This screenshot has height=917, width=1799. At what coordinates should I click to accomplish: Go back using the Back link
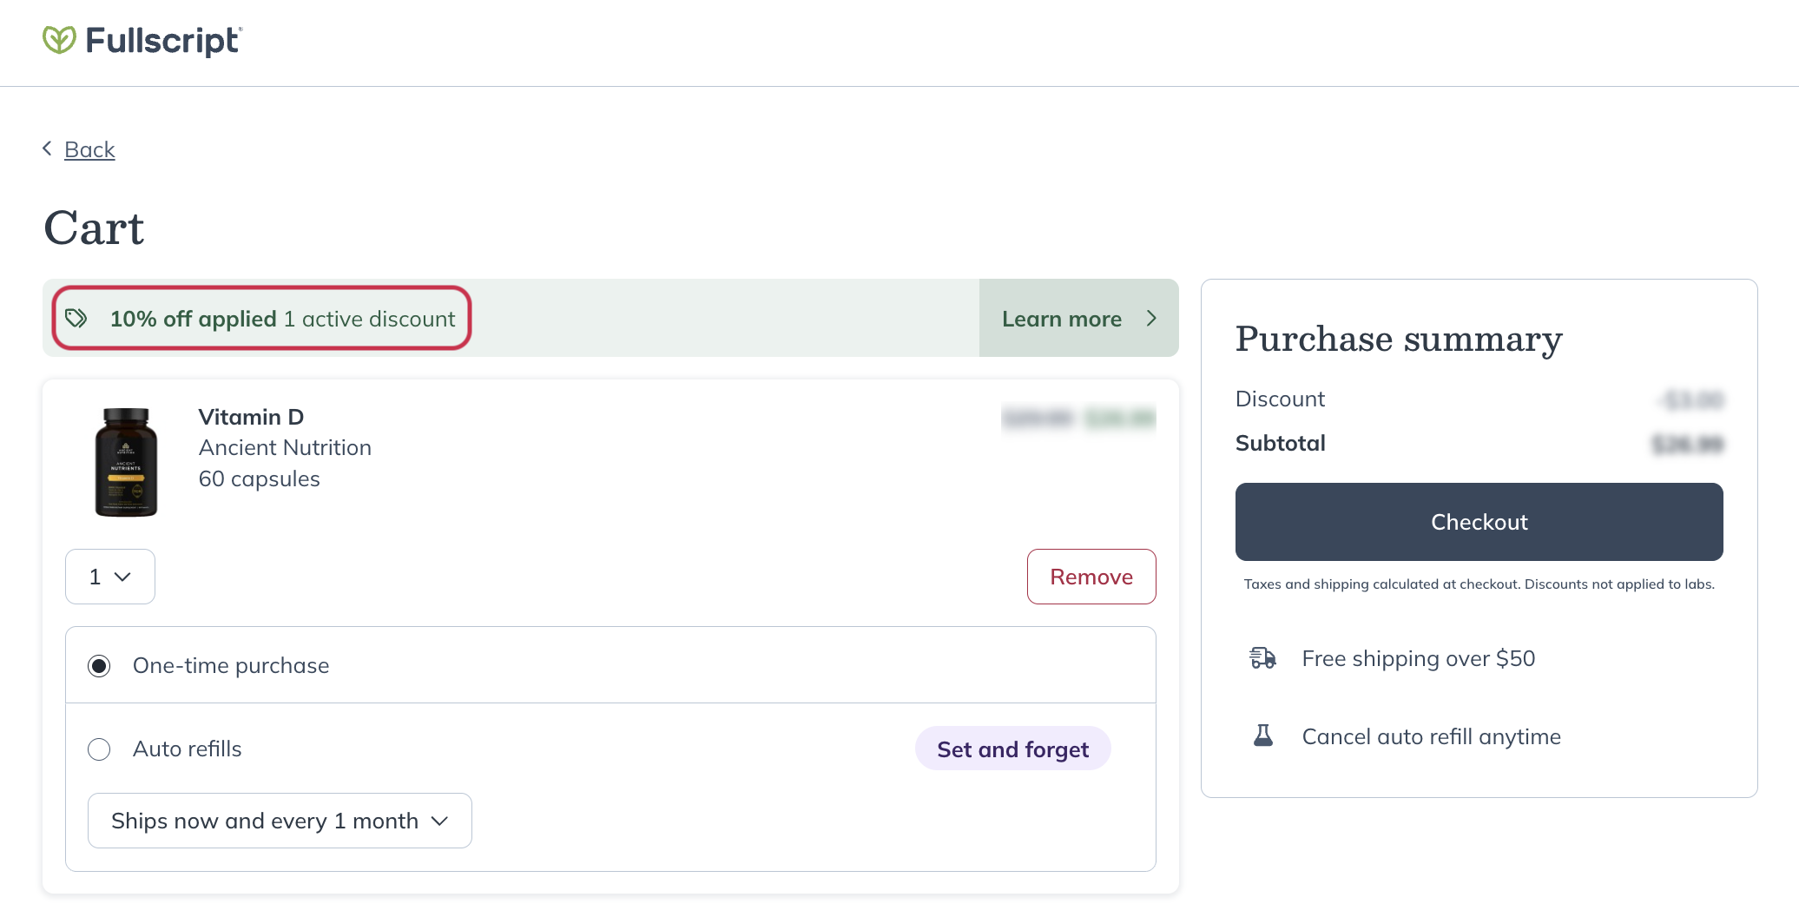(x=89, y=149)
